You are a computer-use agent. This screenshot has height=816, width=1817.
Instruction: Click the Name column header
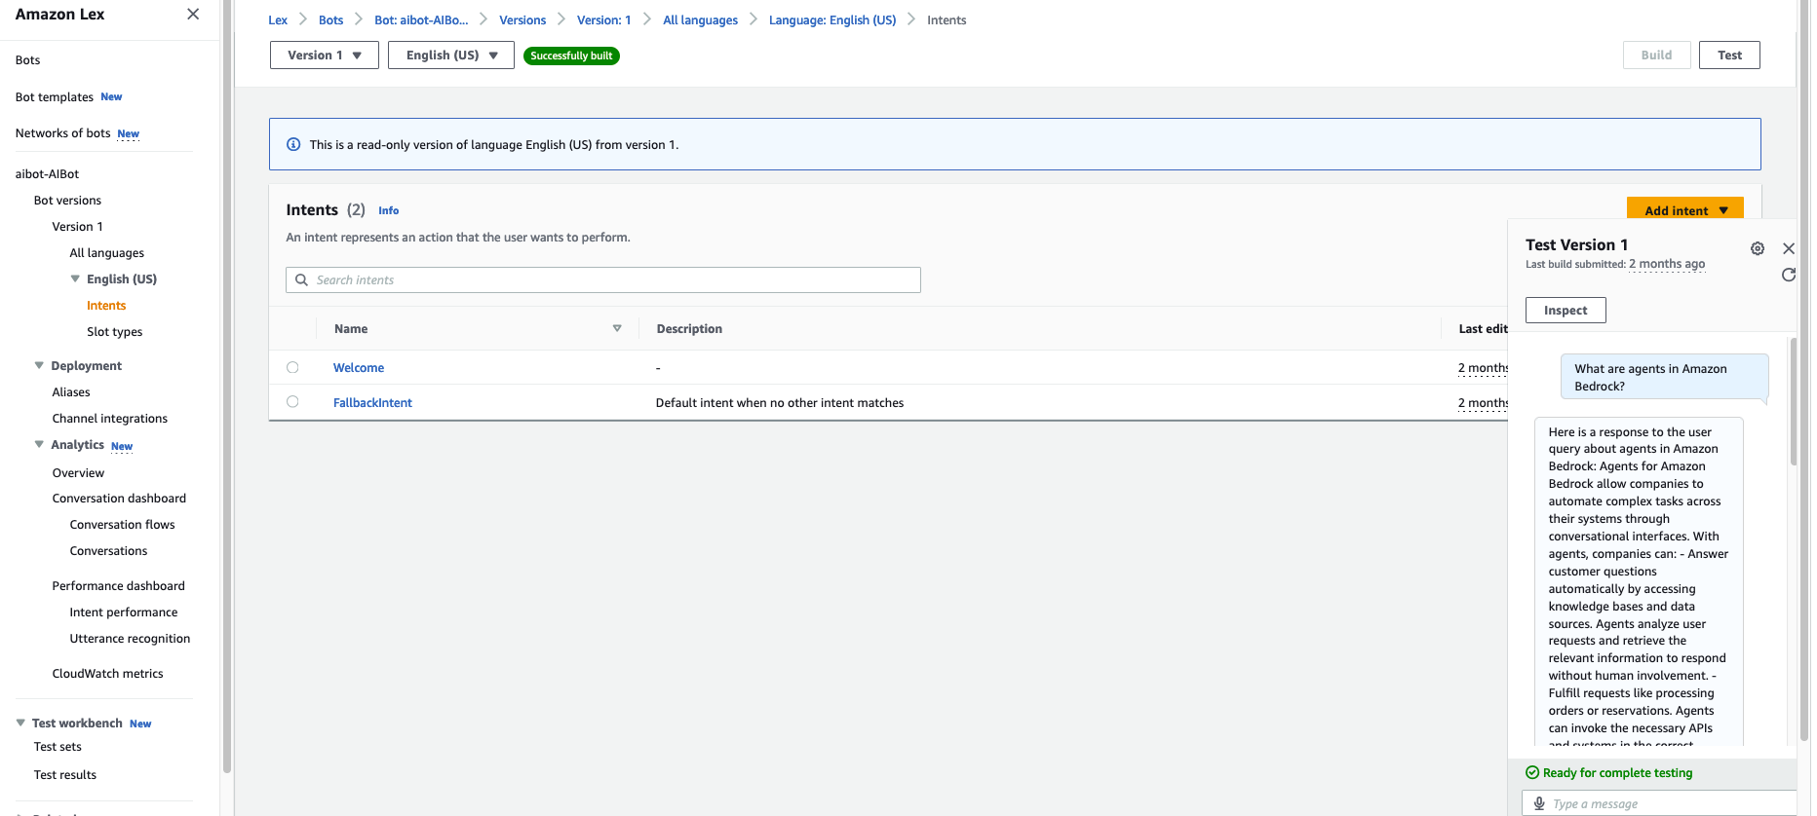pos(351,329)
